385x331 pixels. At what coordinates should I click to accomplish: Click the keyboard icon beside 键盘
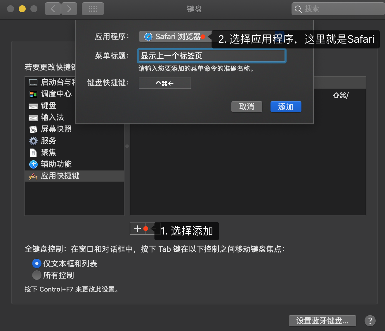[33, 106]
